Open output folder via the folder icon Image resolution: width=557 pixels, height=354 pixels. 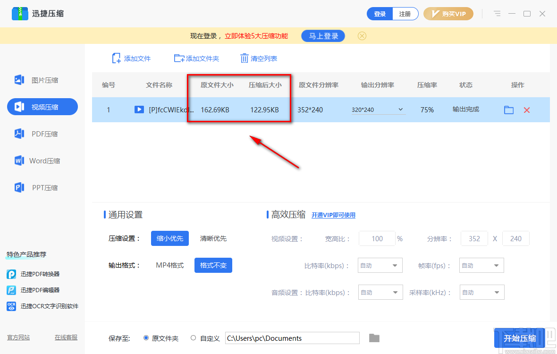(508, 110)
